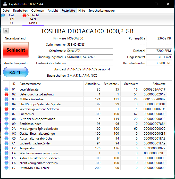Click the Standard field ATA8-ACS
This screenshot has width=175, height=179.
pyautogui.click(x=119, y=69)
